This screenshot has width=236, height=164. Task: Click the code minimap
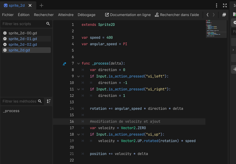216,29
